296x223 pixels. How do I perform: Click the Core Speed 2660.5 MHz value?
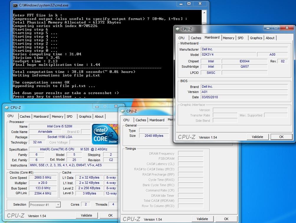point(43,178)
